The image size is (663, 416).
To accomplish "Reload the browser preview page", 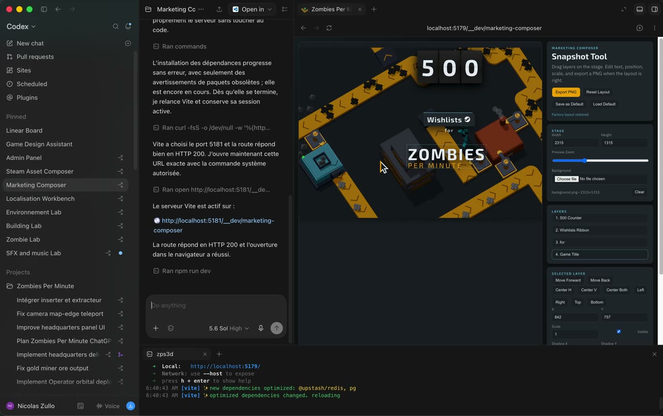I will [x=329, y=28].
